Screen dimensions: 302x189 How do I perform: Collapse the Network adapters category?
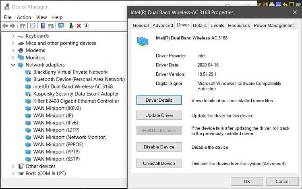(13, 65)
